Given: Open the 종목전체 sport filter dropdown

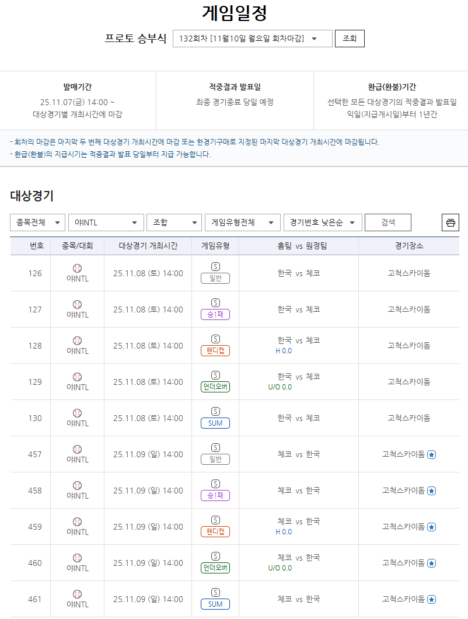Looking at the screenshot, I should (37, 222).
